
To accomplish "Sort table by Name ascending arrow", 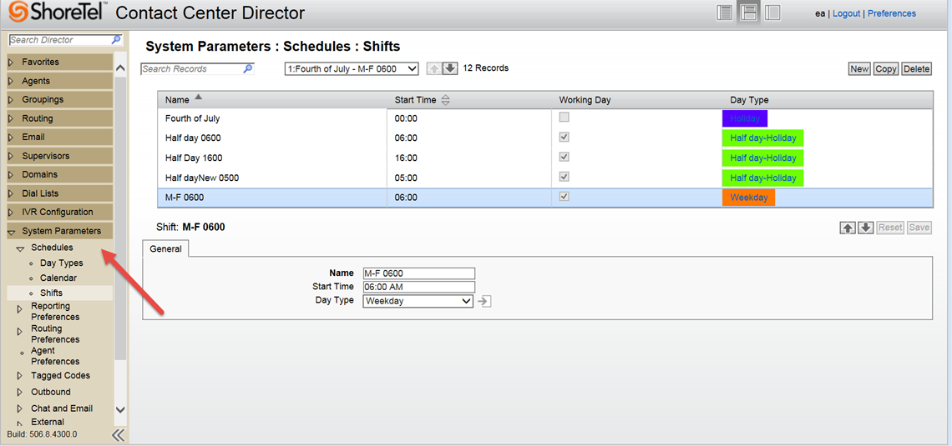I will pos(199,98).
